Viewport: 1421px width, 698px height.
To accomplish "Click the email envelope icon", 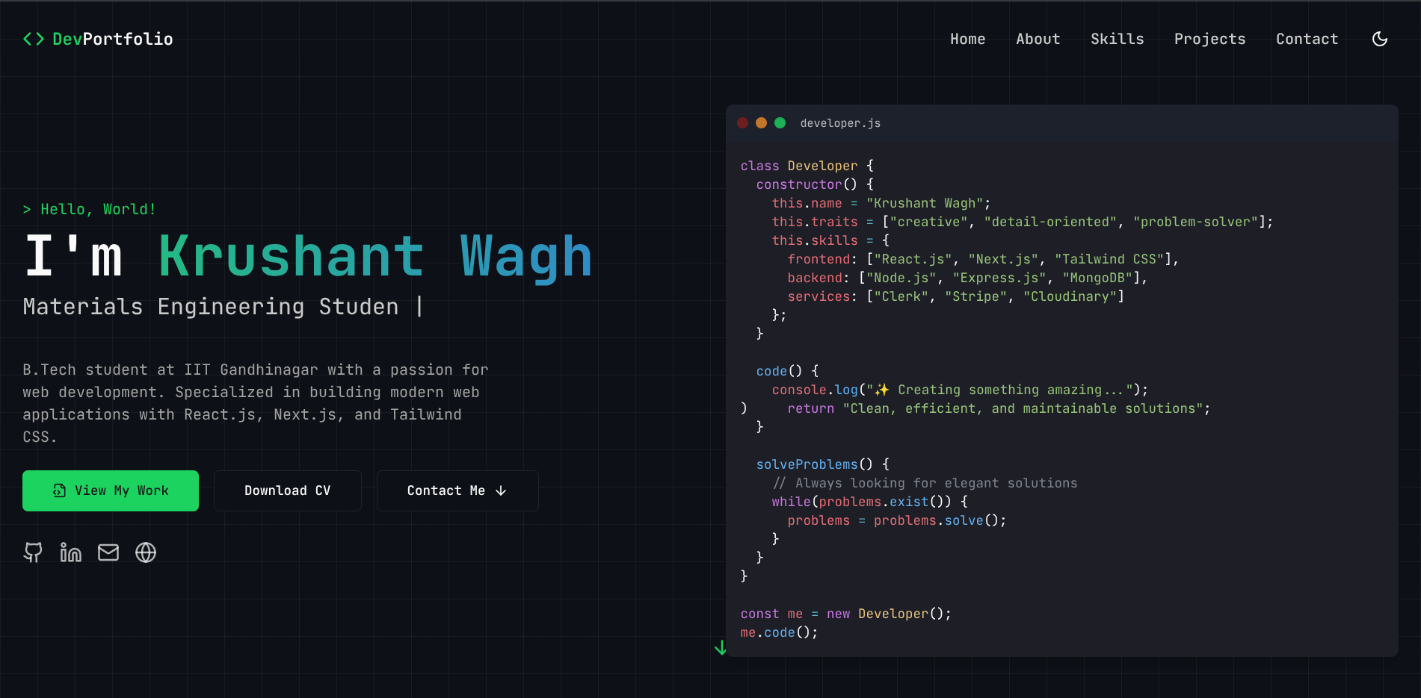I will (x=108, y=552).
